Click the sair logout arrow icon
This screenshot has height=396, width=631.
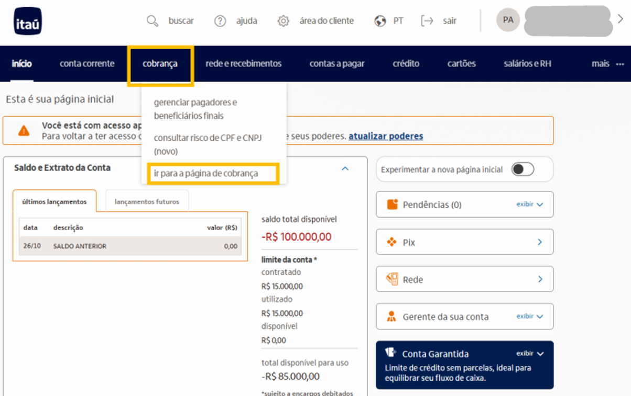[x=427, y=21]
